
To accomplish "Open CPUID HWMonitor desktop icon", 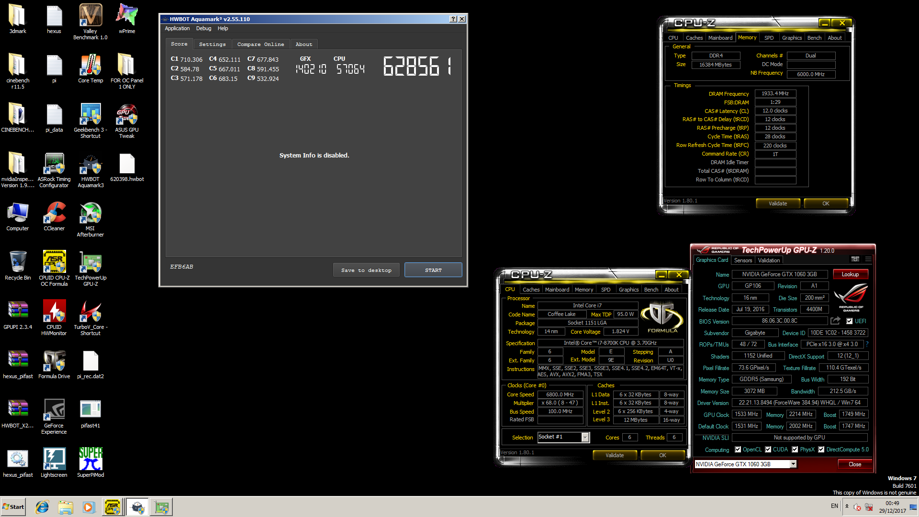I will point(54,318).
